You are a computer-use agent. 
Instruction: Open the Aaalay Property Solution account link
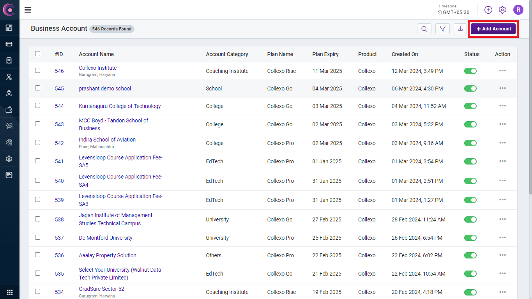click(108, 255)
